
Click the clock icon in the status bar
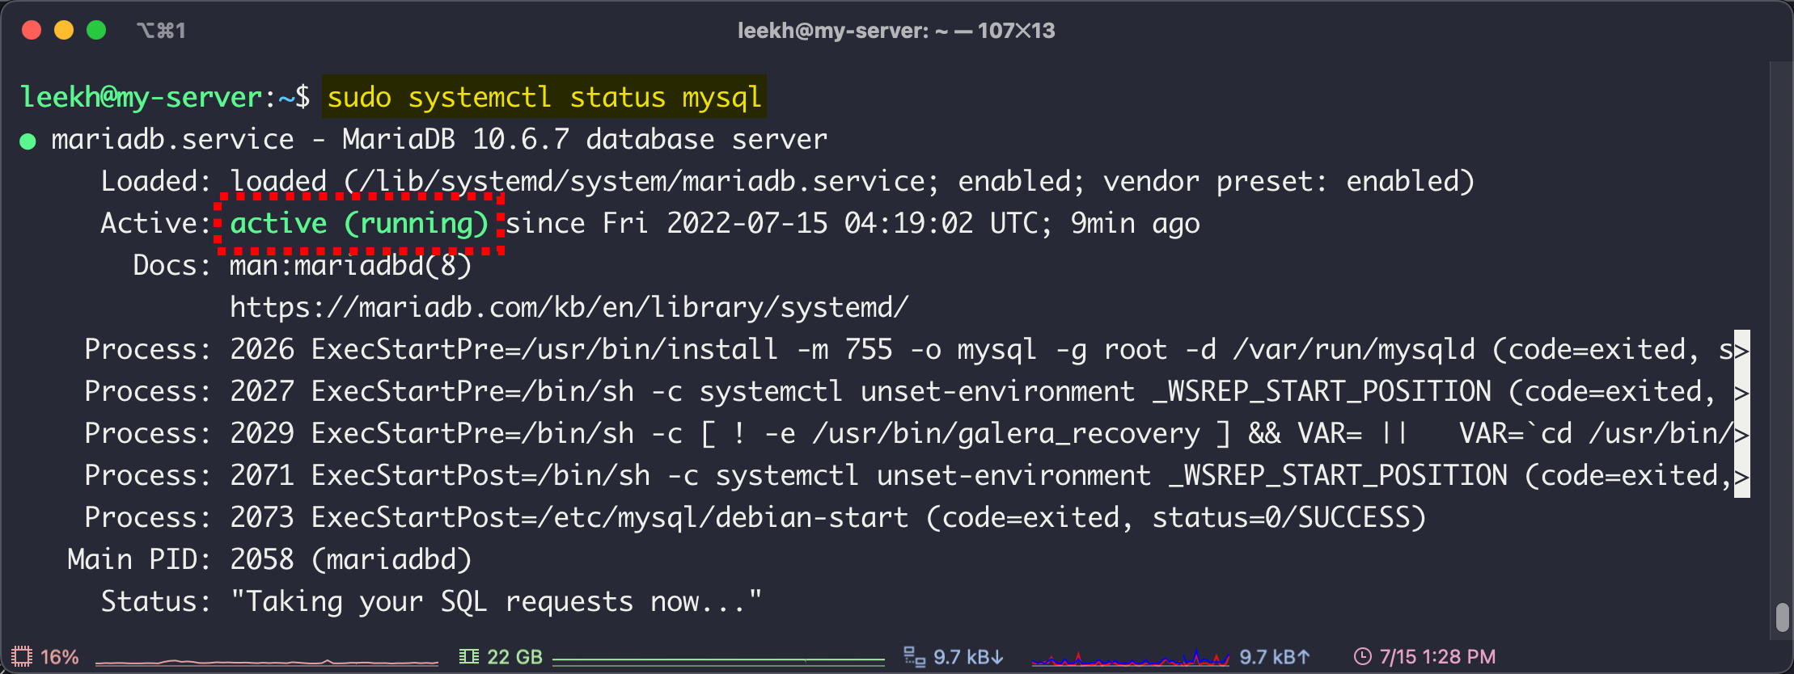tap(1363, 656)
